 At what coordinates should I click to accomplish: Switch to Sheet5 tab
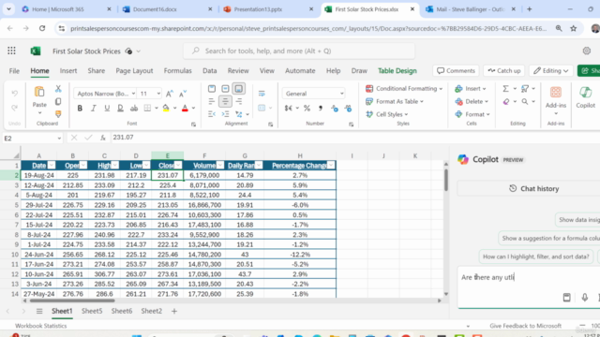pyautogui.click(x=92, y=311)
